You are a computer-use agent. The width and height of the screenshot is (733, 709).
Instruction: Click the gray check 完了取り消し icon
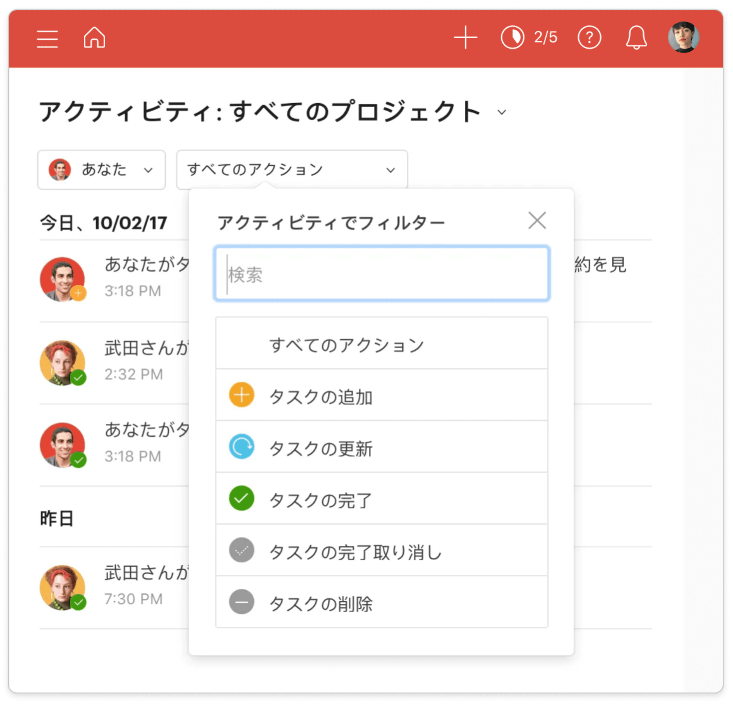click(x=242, y=550)
